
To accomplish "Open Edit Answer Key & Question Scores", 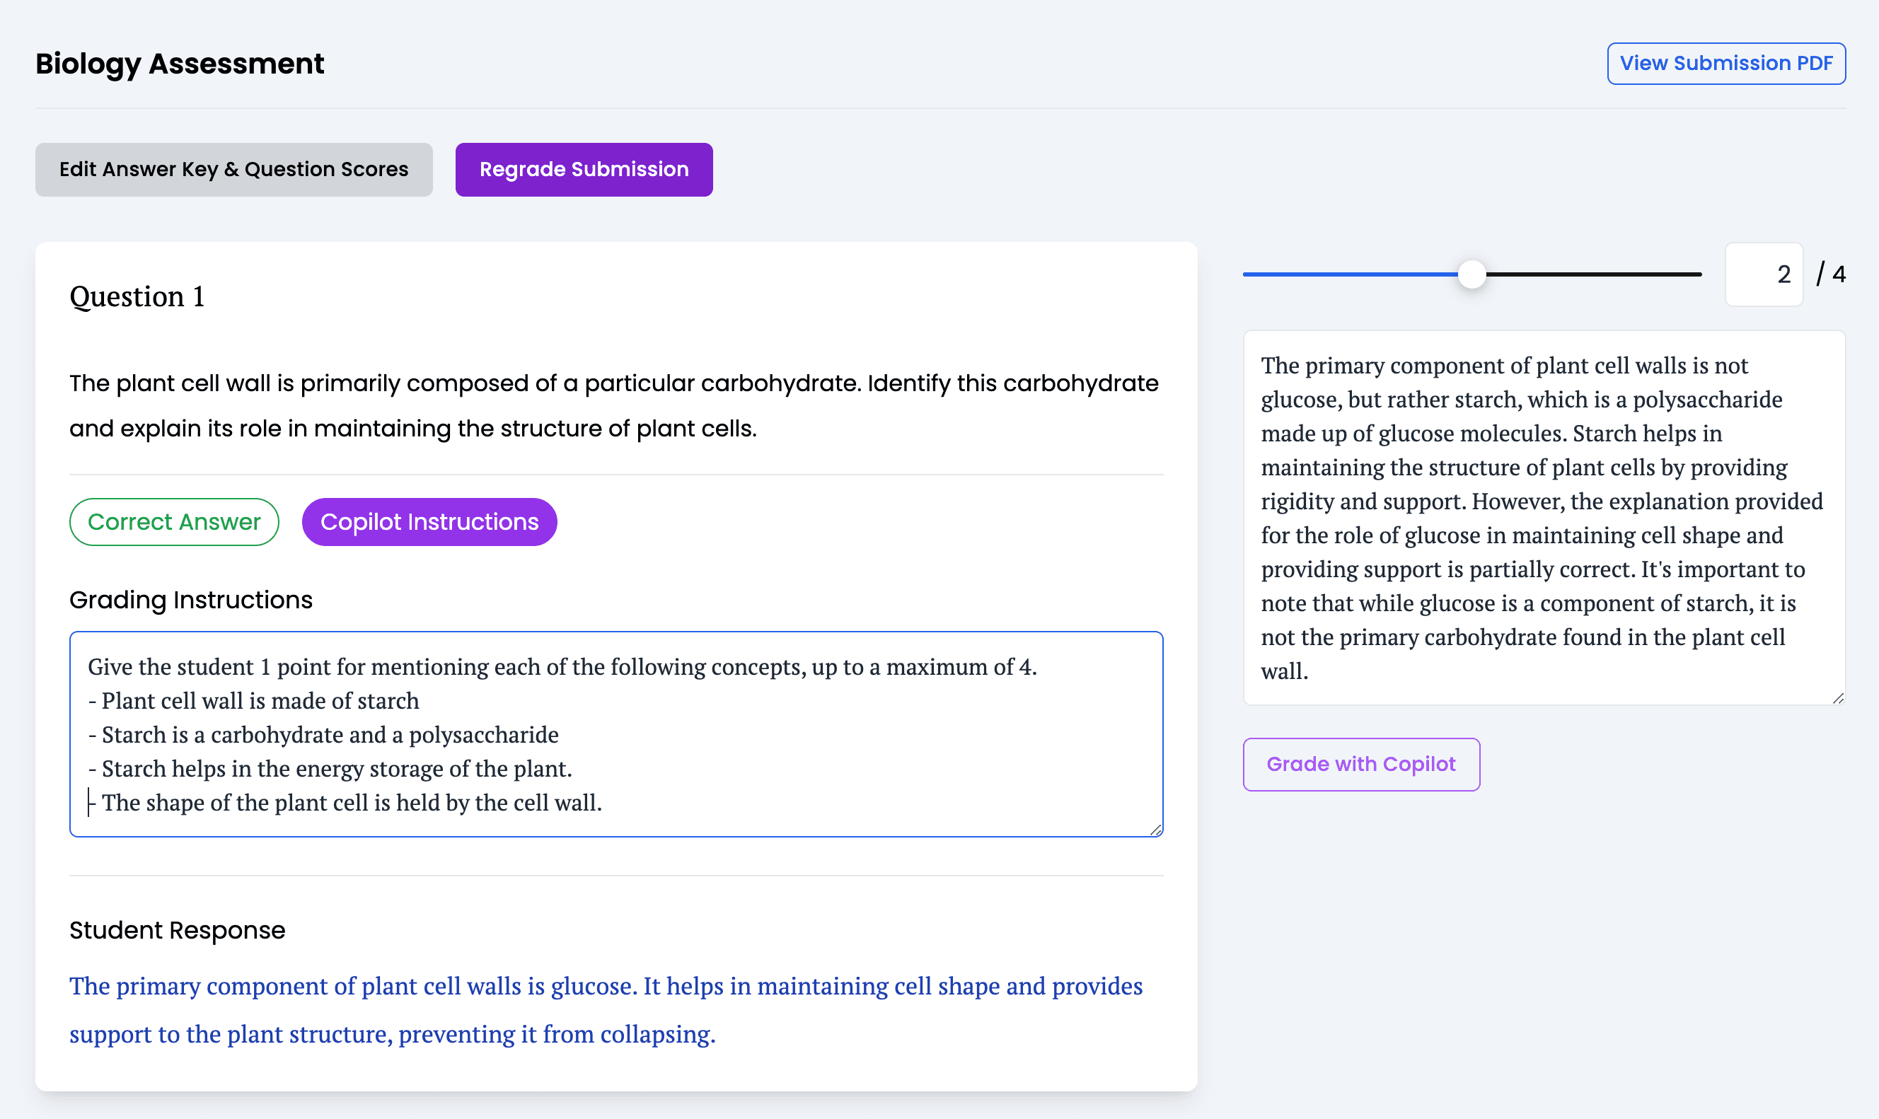I will 233,170.
